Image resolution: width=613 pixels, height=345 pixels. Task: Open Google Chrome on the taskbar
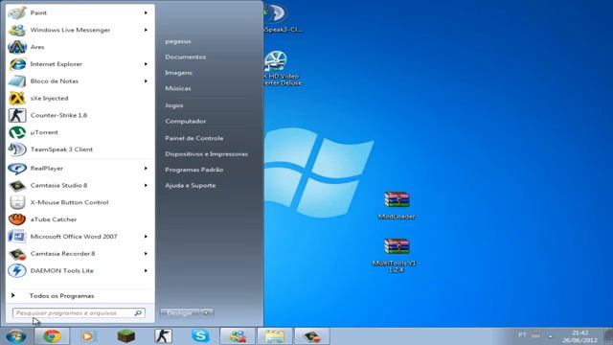tap(52, 336)
